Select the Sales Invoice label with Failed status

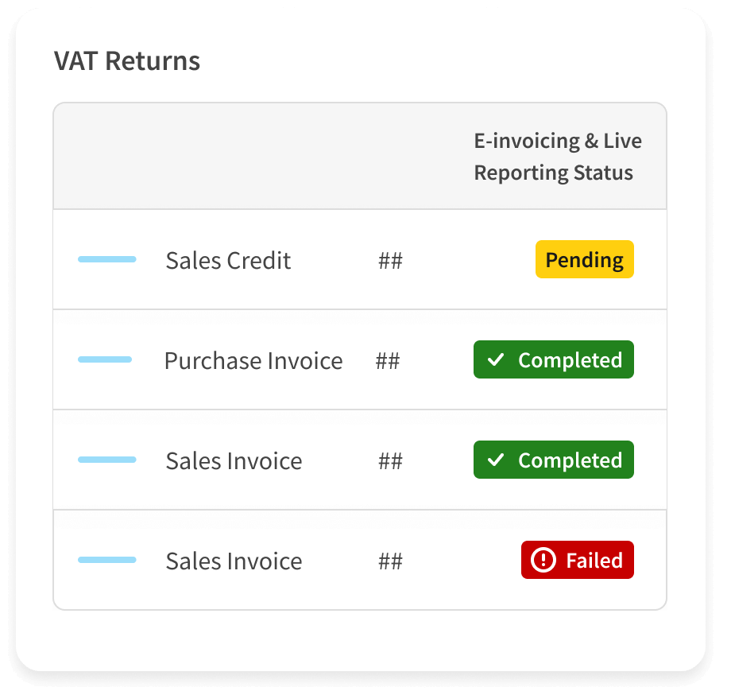tap(234, 561)
